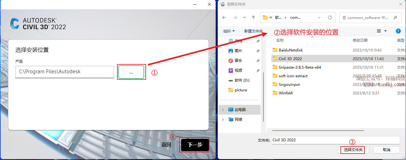The height and width of the screenshot is (160, 406).
Task: Click date 2023/10/10 0:42 of BaiduNetdisk
Action: tap(367, 50)
